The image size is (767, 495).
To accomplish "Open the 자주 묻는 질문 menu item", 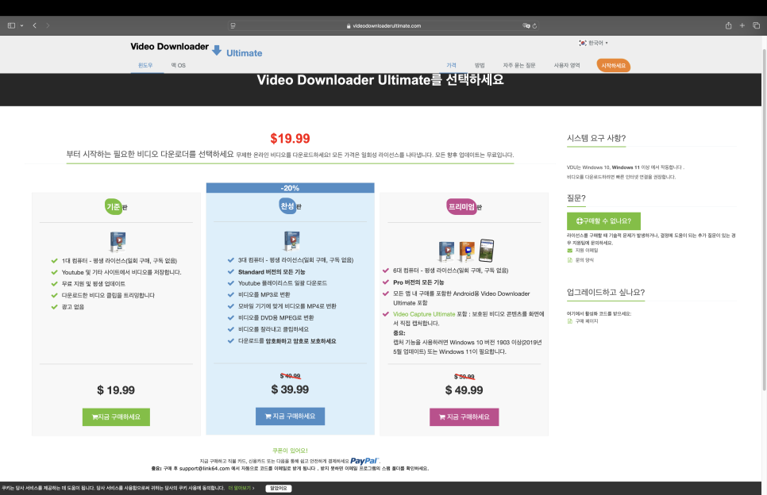I will 519,65.
